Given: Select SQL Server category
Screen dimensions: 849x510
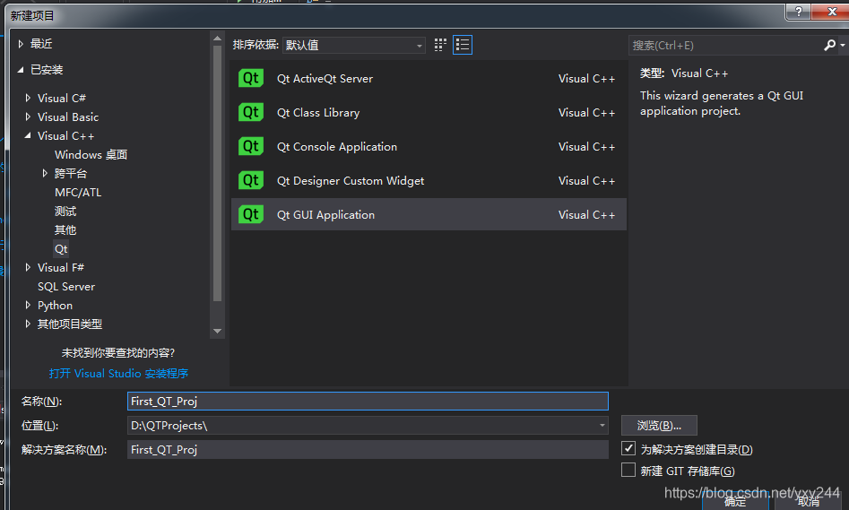Looking at the screenshot, I should [66, 287].
